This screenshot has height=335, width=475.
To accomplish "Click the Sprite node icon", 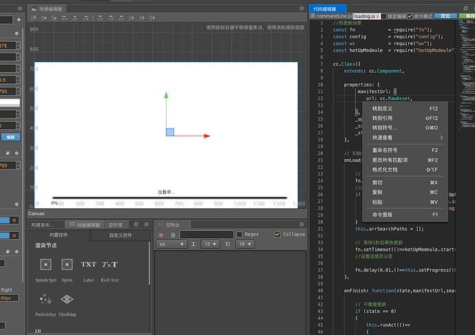I will [x=67, y=264].
